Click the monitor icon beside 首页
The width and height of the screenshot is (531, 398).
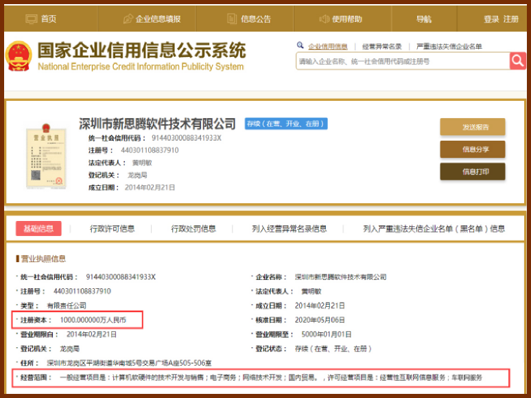(x=31, y=19)
